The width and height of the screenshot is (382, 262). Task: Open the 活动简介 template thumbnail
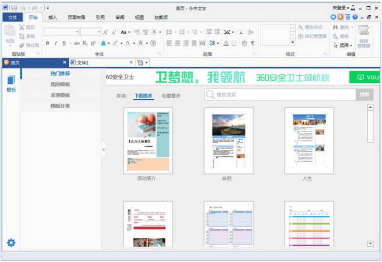(148, 141)
